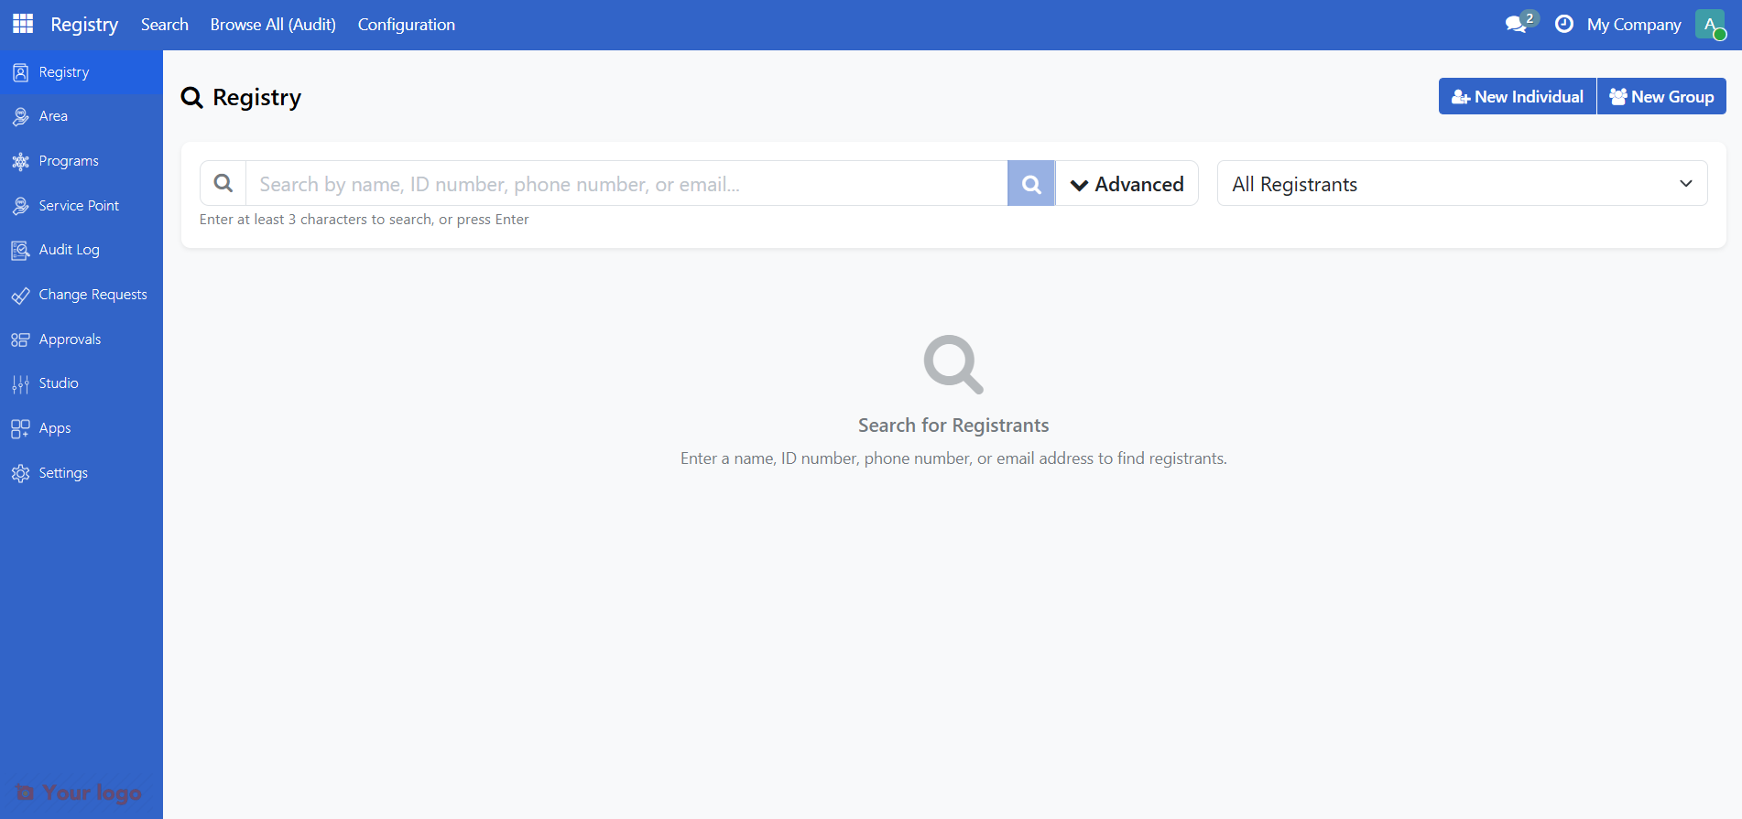The width and height of the screenshot is (1742, 819).
Task: Switch company via My Company
Action: click(x=1634, y=25)
